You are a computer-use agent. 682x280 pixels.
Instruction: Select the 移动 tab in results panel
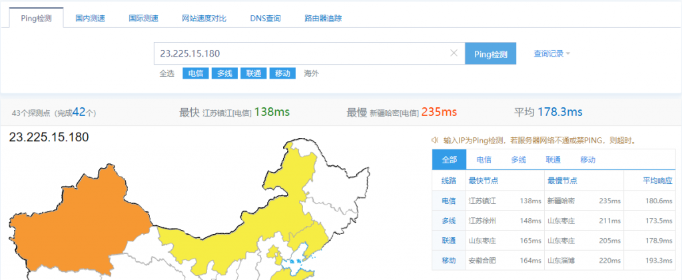pyautogui.click(x=587, y=159)
